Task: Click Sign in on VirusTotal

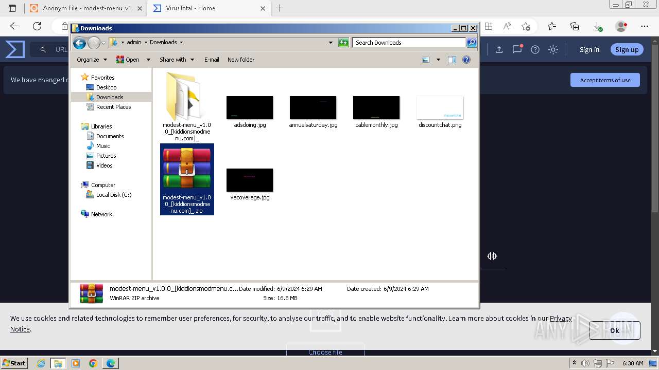Action: 589,50
